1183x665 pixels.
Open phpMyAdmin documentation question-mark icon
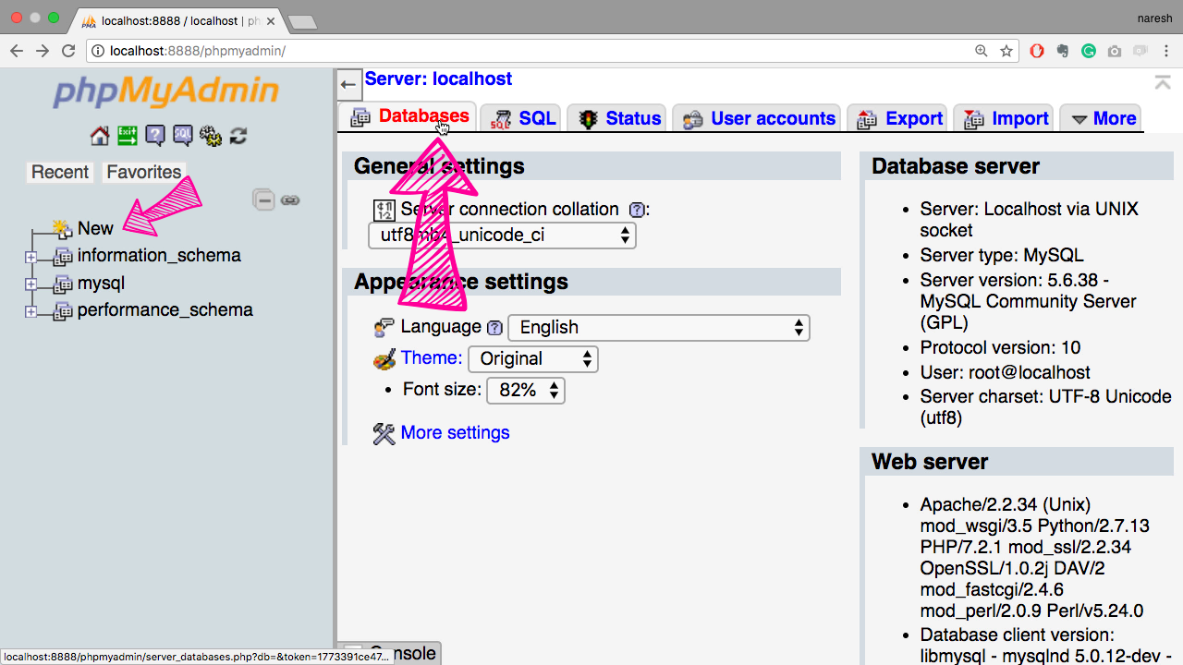155,137
